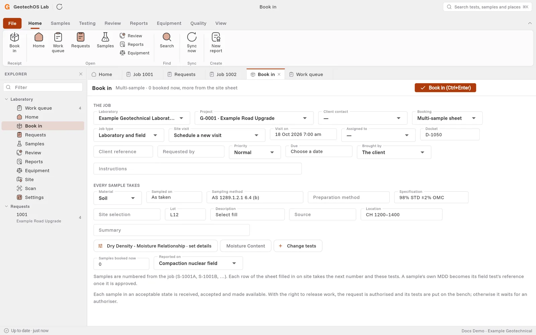Trigger Sync now in the ribbon
Image resolution: width=536 pixels, height=335 pixels.
click(192, 43)
